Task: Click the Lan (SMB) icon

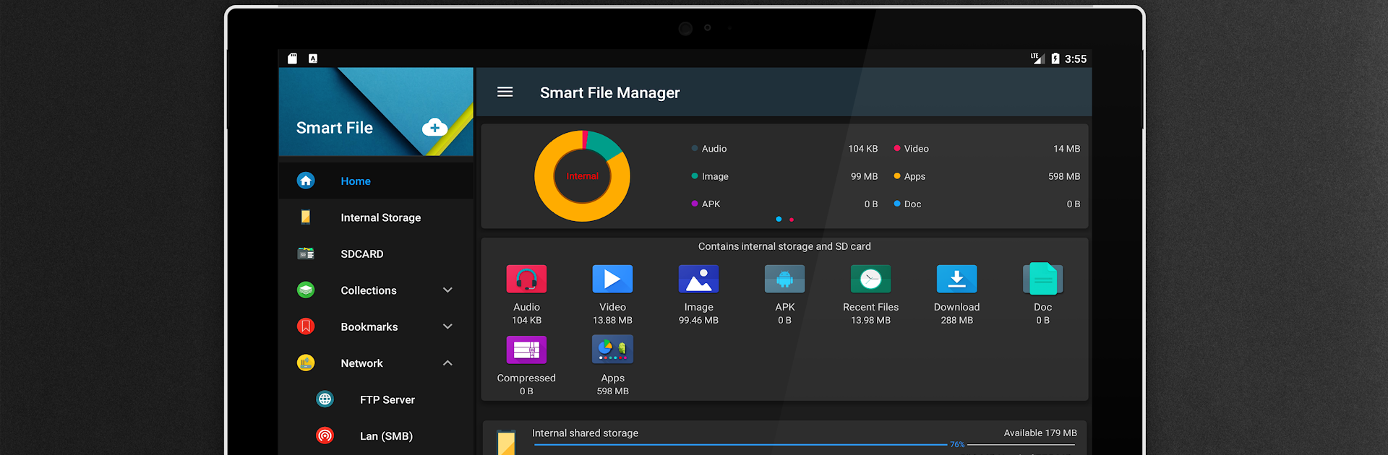Action: coord(325,435)
